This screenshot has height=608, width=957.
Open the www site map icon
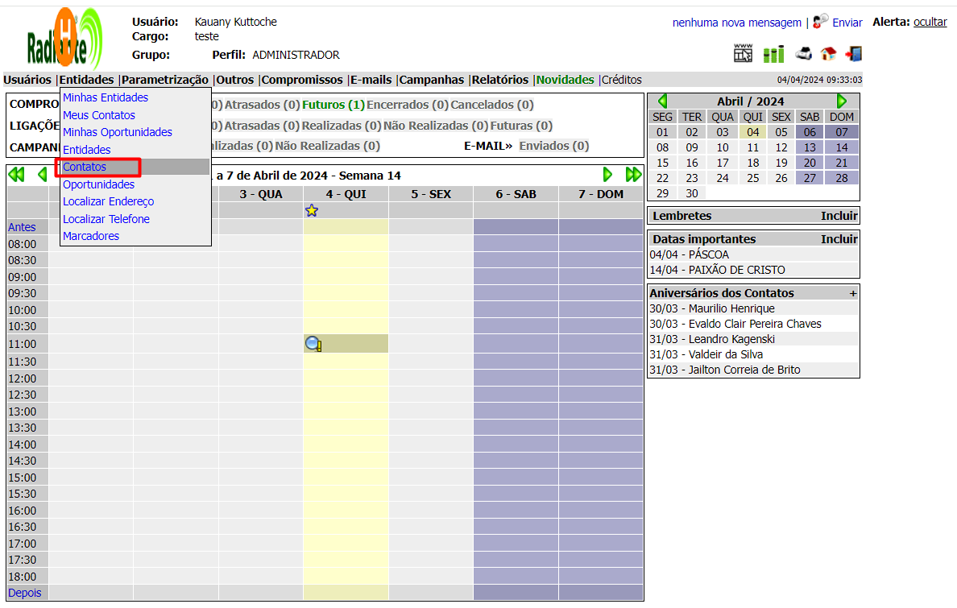point(743,54)
